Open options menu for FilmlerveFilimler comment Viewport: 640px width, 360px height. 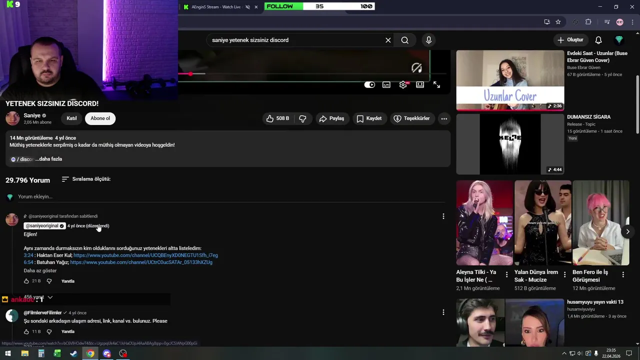[443, 312]
